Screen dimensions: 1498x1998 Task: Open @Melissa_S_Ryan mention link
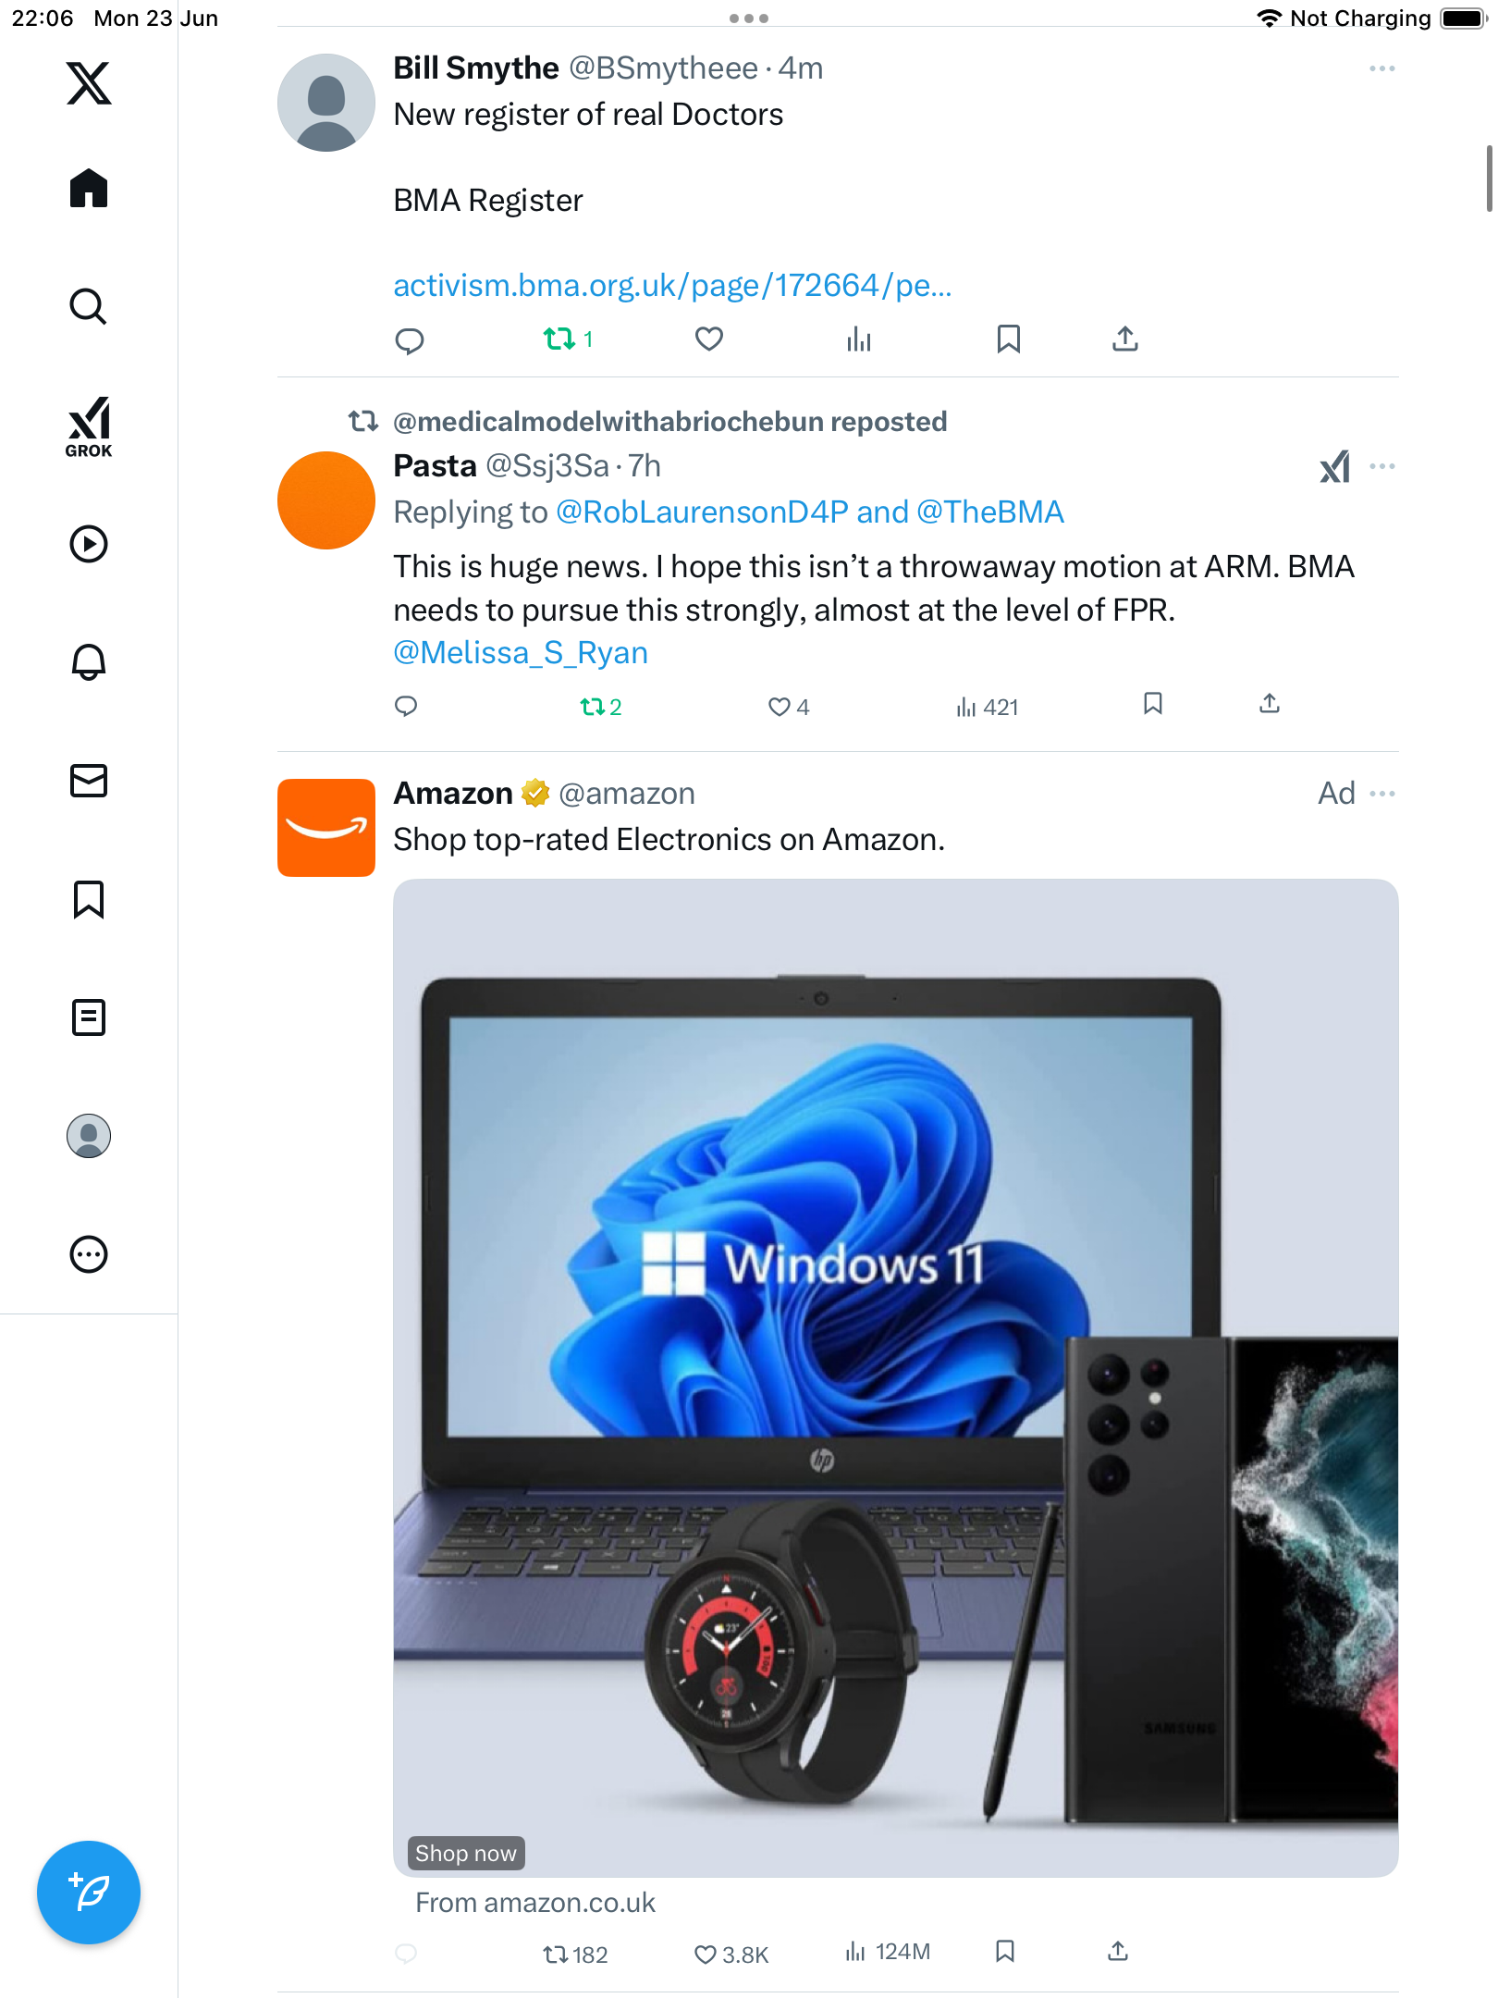521,653
